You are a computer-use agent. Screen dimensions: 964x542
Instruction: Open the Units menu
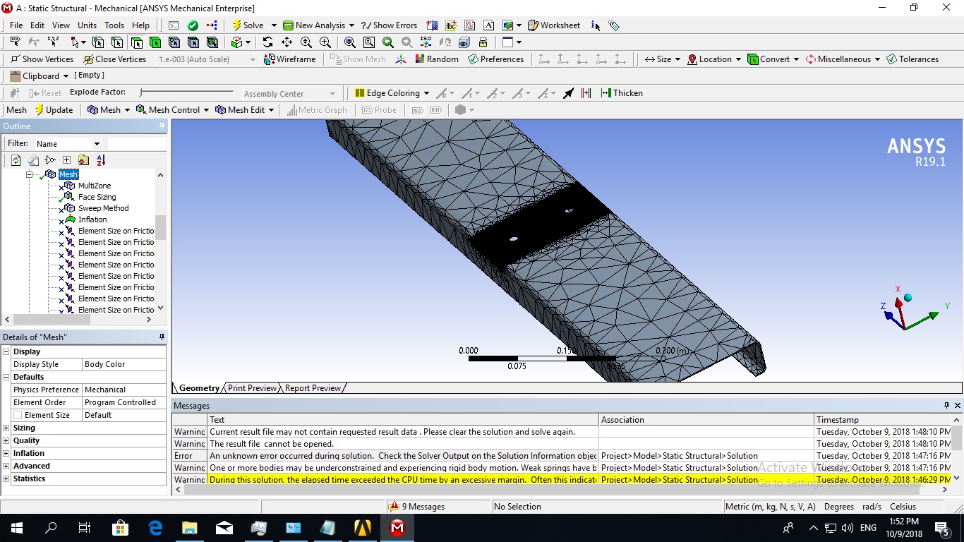click(88, 25)
